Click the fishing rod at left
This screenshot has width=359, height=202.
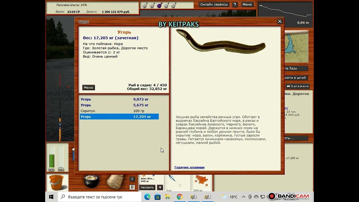pos(60,108)
